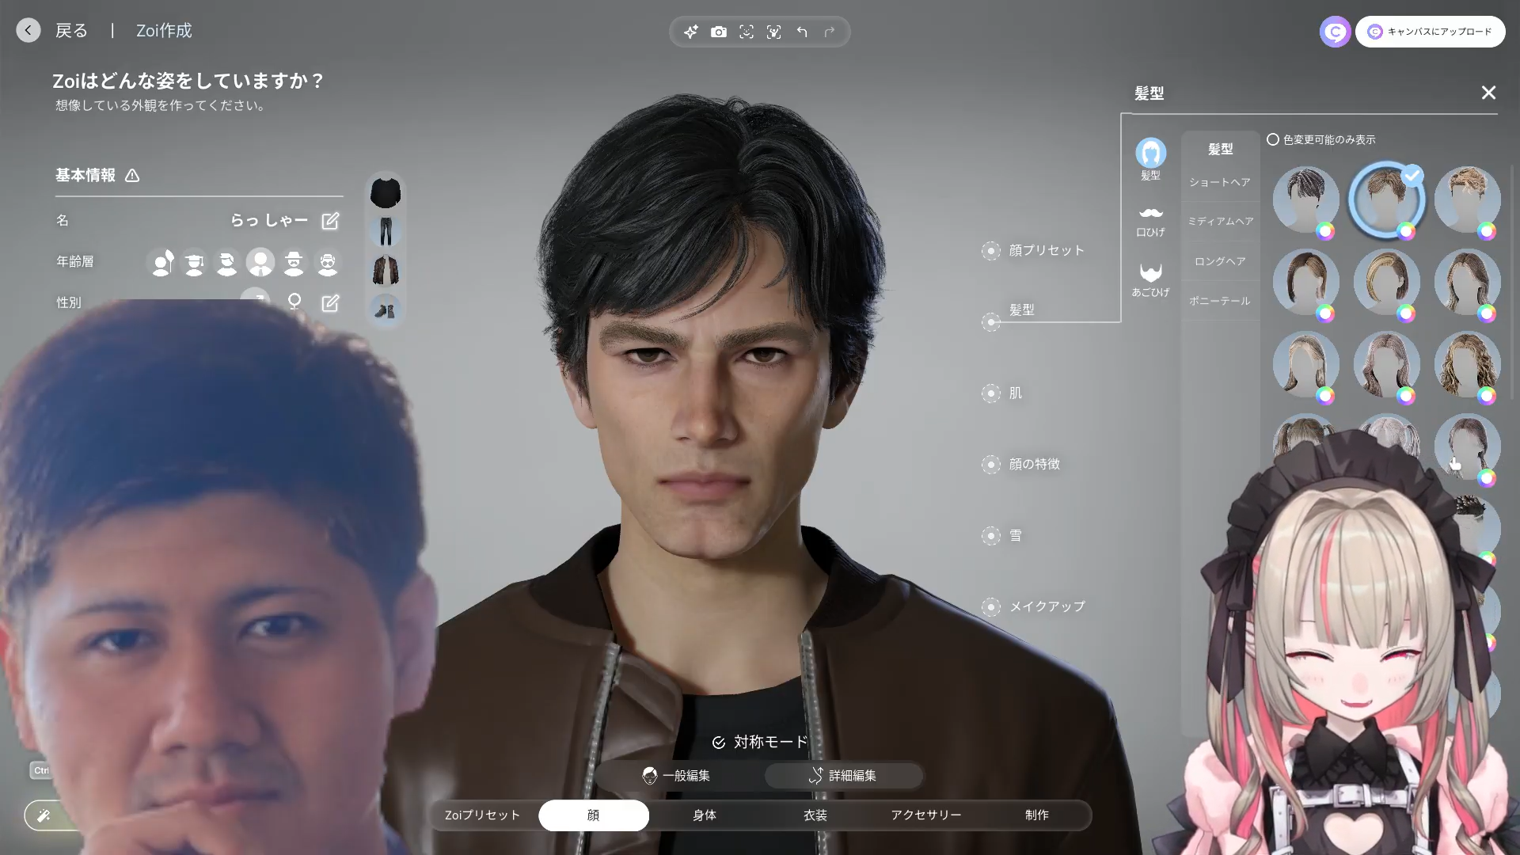1520x855 pixels.
Task: Choose the third-row curly long hairstyle thumbnail
Action: tap(1467, 363)
